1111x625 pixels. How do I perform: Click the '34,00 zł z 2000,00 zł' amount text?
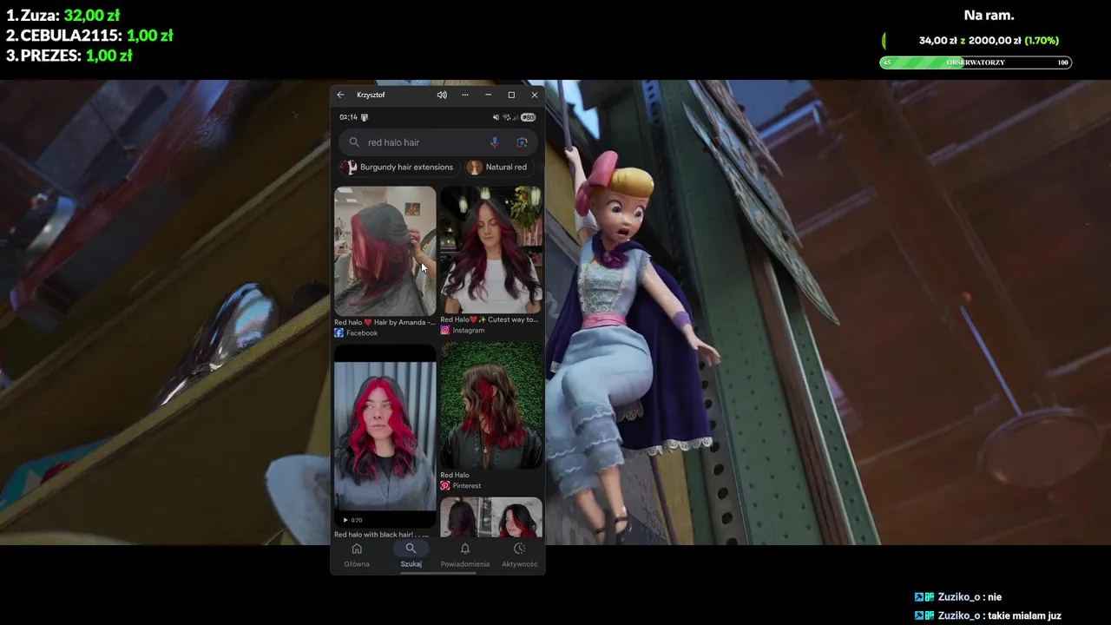click(x=970, y=41)
